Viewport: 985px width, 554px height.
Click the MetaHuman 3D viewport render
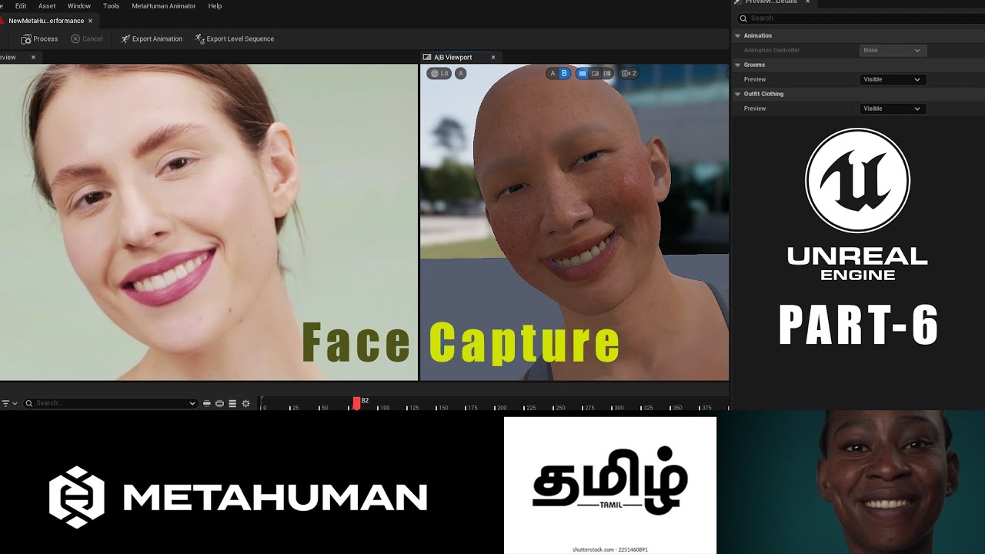[574, 222]
